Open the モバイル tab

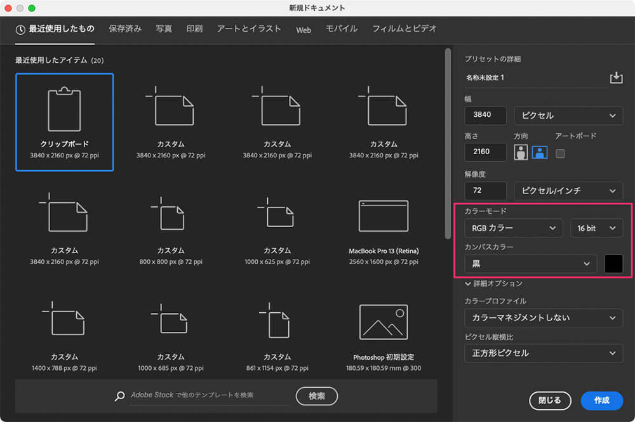[342, 29]
